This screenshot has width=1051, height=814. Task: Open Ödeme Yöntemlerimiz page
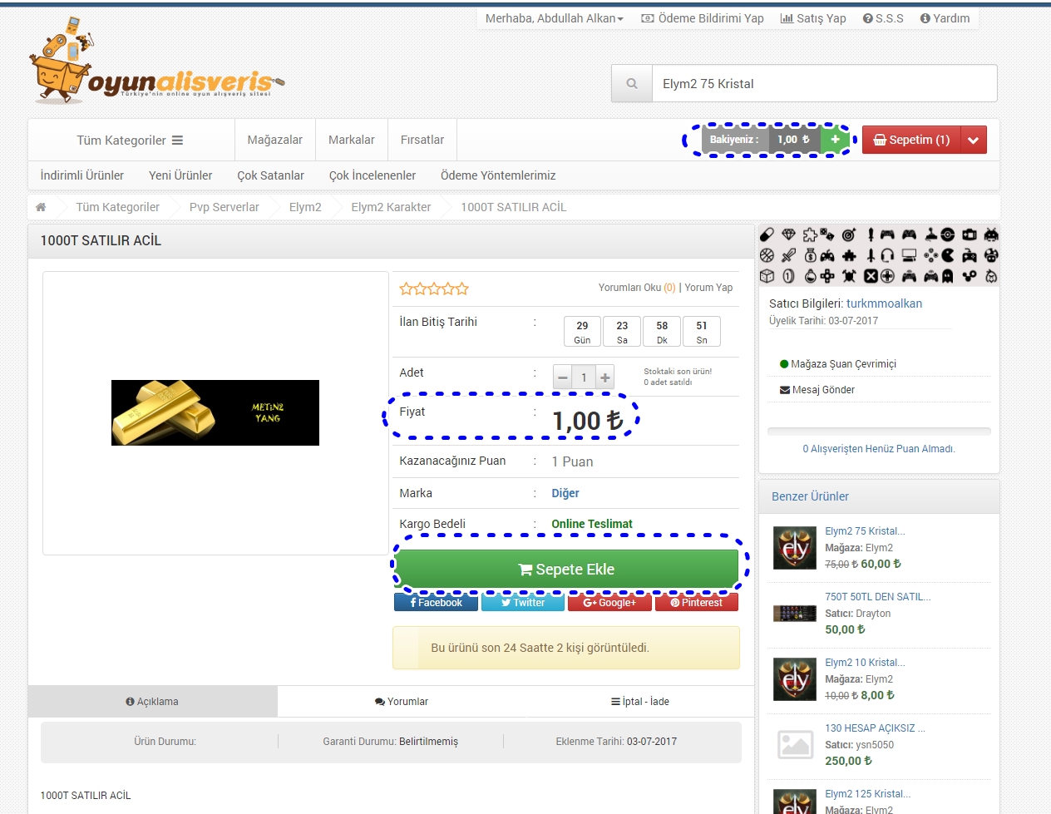pyautogui.click(x=498, y=175)
